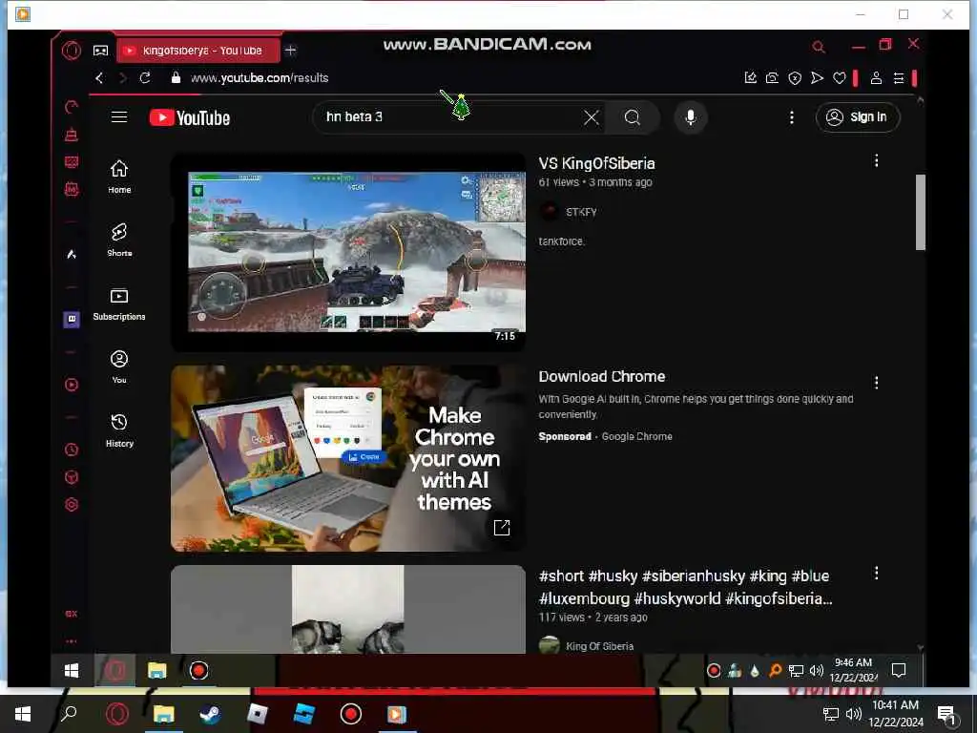This screenshot has height=733, width=977.
Task: Open the heart Pinboards icon
Action: pos(840,78)
